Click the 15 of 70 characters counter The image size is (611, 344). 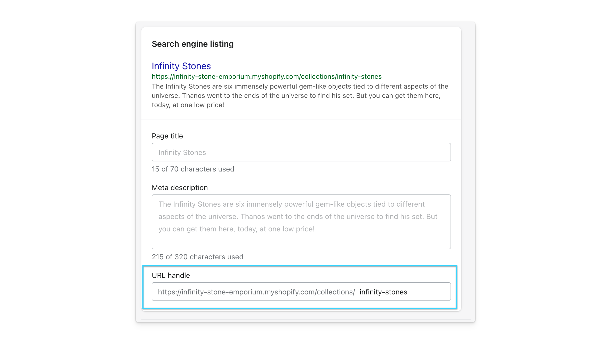point(193,169)
